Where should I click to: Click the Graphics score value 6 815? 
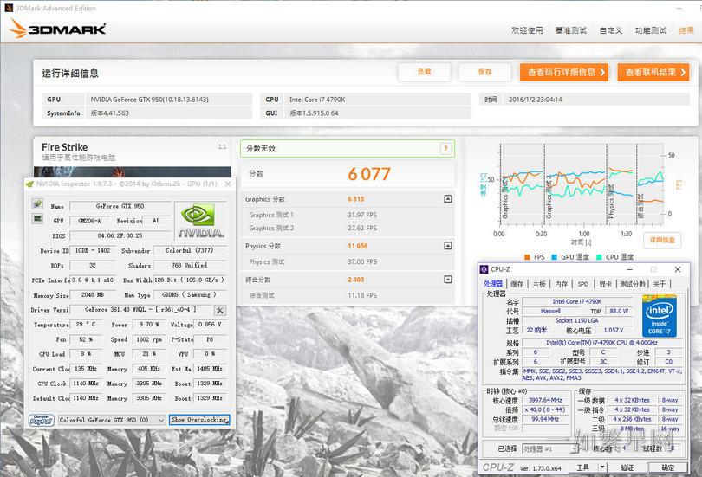(356, 199)
